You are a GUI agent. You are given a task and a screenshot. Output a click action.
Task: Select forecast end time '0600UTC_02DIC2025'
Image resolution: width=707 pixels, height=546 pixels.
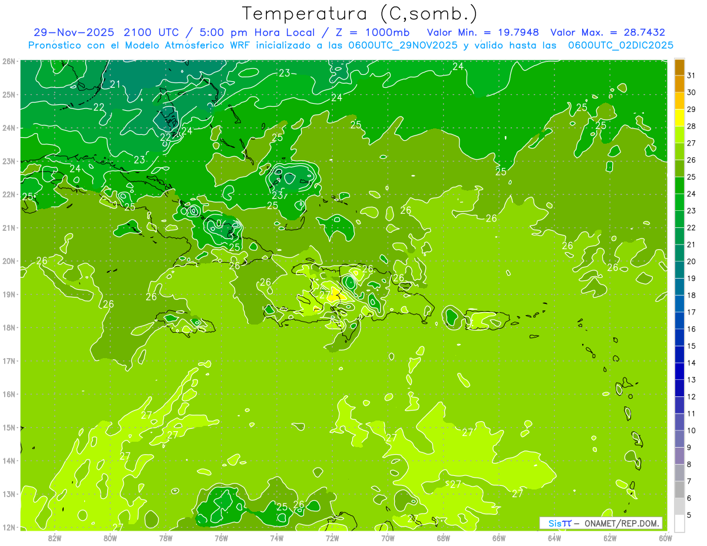620,45
